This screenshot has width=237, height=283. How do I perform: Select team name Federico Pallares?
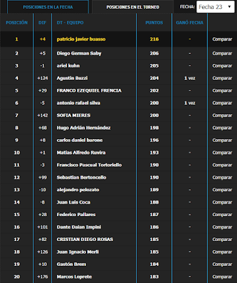click(76, 215)
